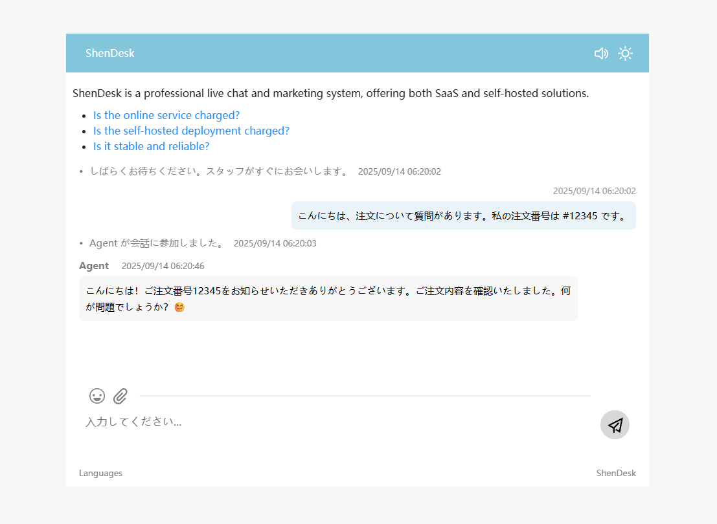Select the customer message mentioning order #12345
This screenshot has width=717, height=524.
[x=463, y=215]
